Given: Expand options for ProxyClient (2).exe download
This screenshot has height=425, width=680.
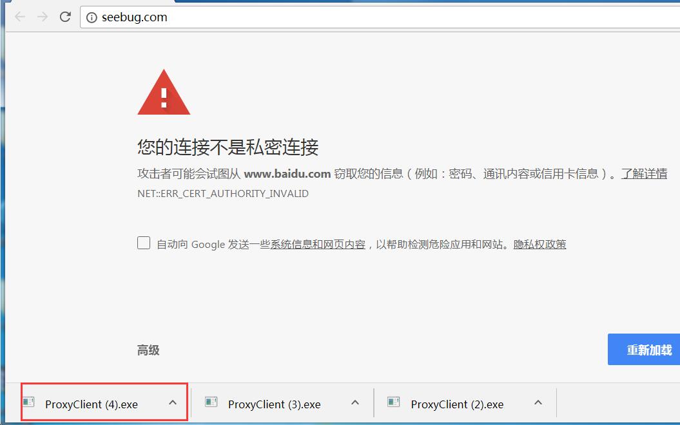Looking at the screenshot, I should (x=538, y=403).
